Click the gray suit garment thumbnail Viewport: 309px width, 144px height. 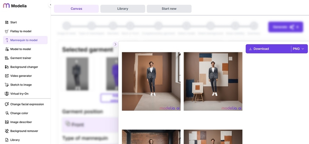[77, 74]
